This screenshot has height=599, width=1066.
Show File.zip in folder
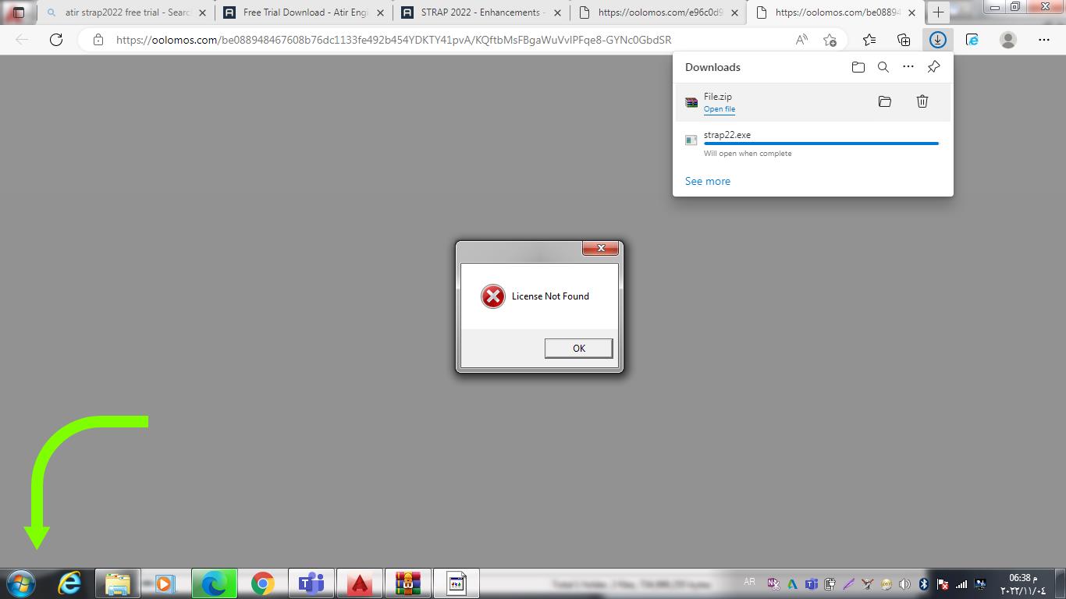click(884, 101)
